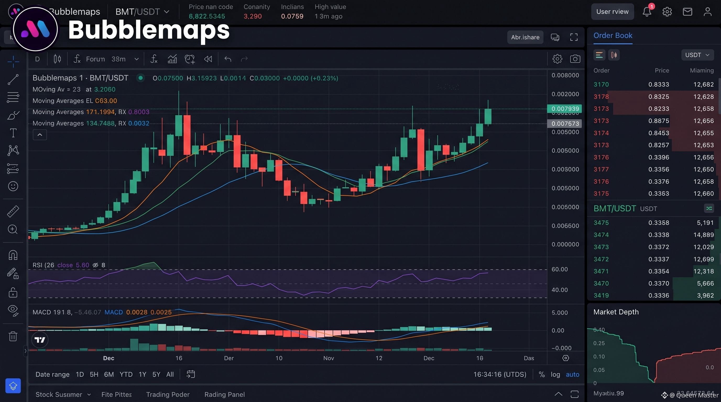This screenshot has width=721, height=402.
Task: Toggle hide all drawings eye icon
Action: pos(13,310)
